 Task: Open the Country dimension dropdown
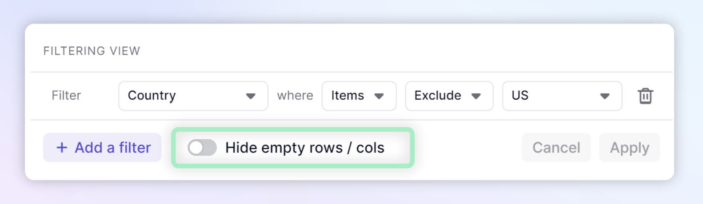[193, 96]
